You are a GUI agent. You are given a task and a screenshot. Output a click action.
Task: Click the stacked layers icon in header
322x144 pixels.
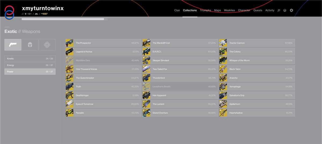(x=285, y=10)
